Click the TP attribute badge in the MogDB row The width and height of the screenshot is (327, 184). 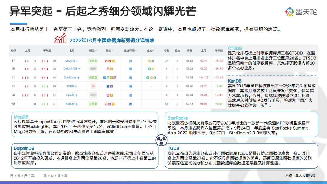(106, 61)
